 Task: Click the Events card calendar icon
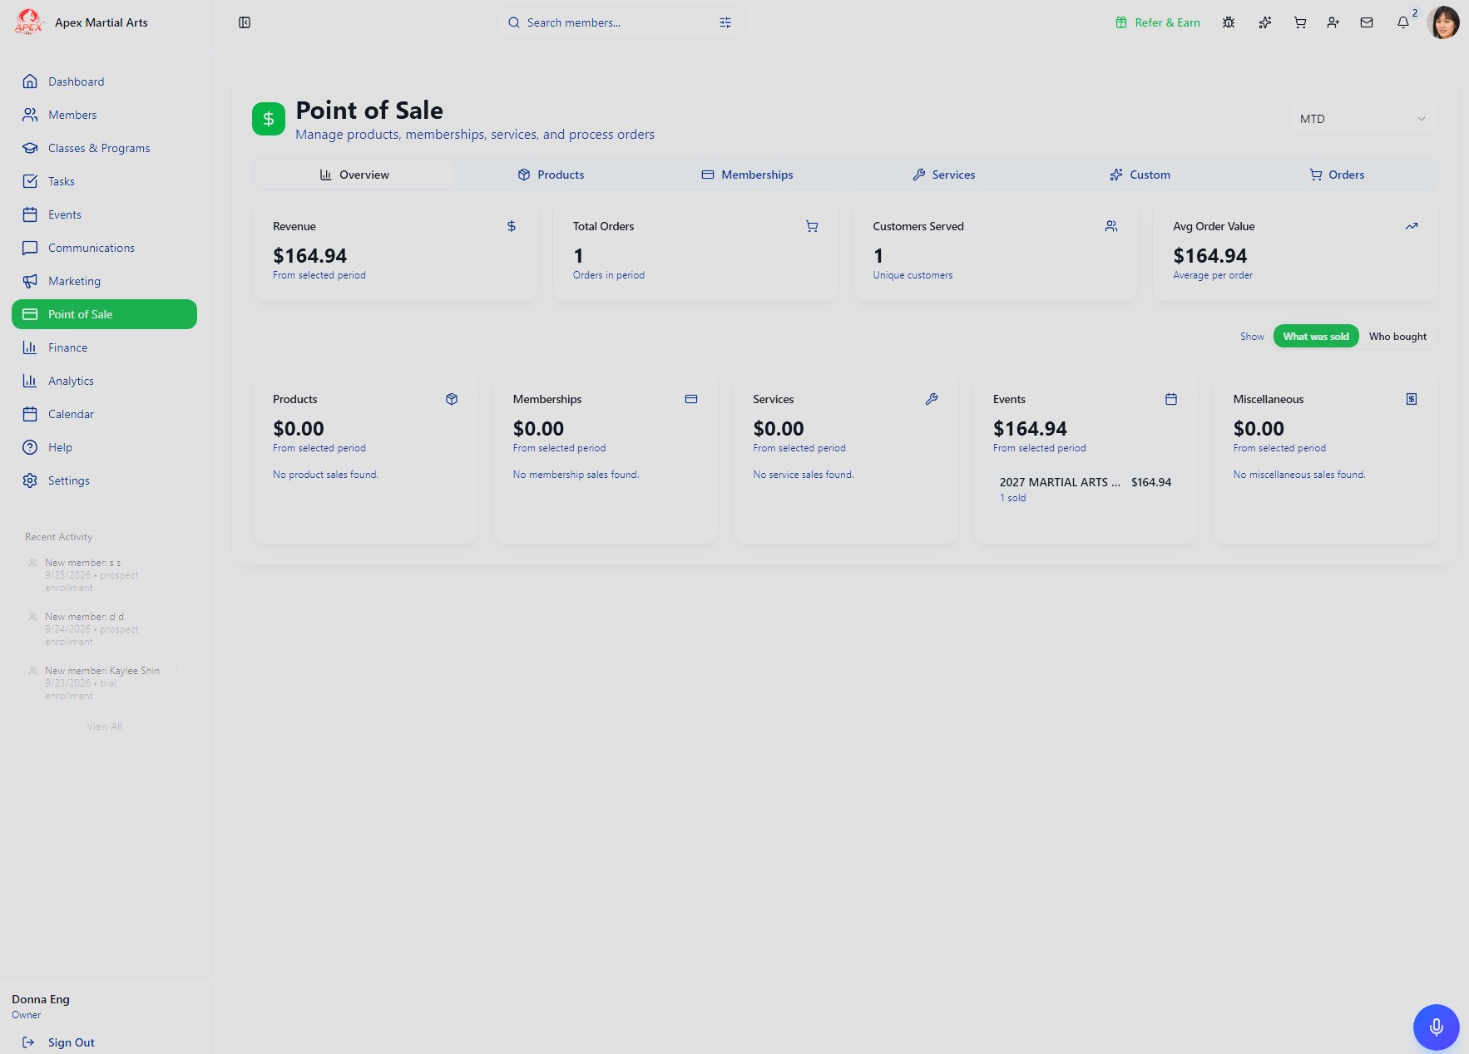1171,399
